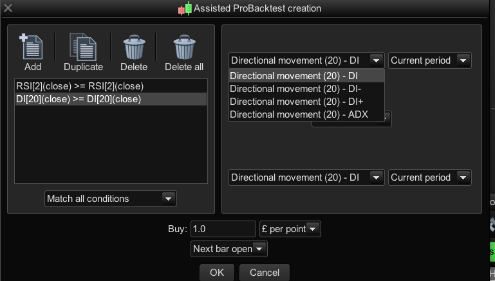Open the bottom Current period dropdown
Viewport: 495px width, 281px height.
click(x=429, y=177)
